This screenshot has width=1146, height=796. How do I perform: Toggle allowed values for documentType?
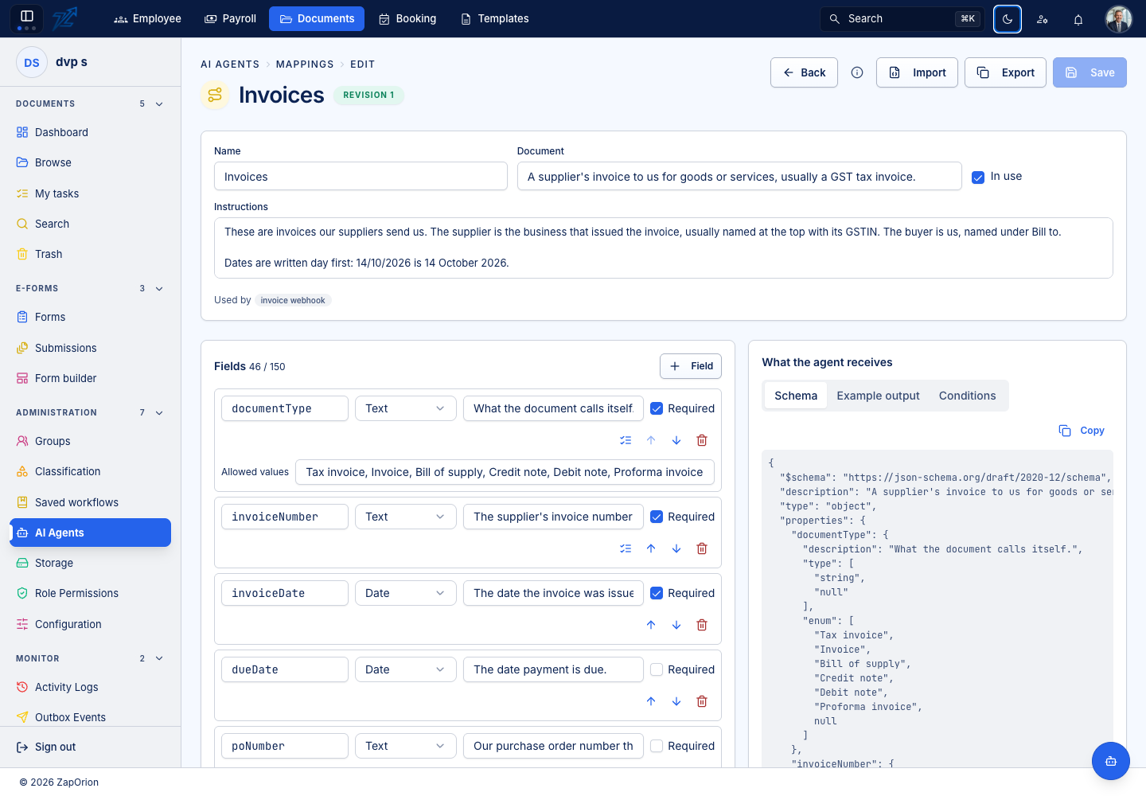(626, 440)
